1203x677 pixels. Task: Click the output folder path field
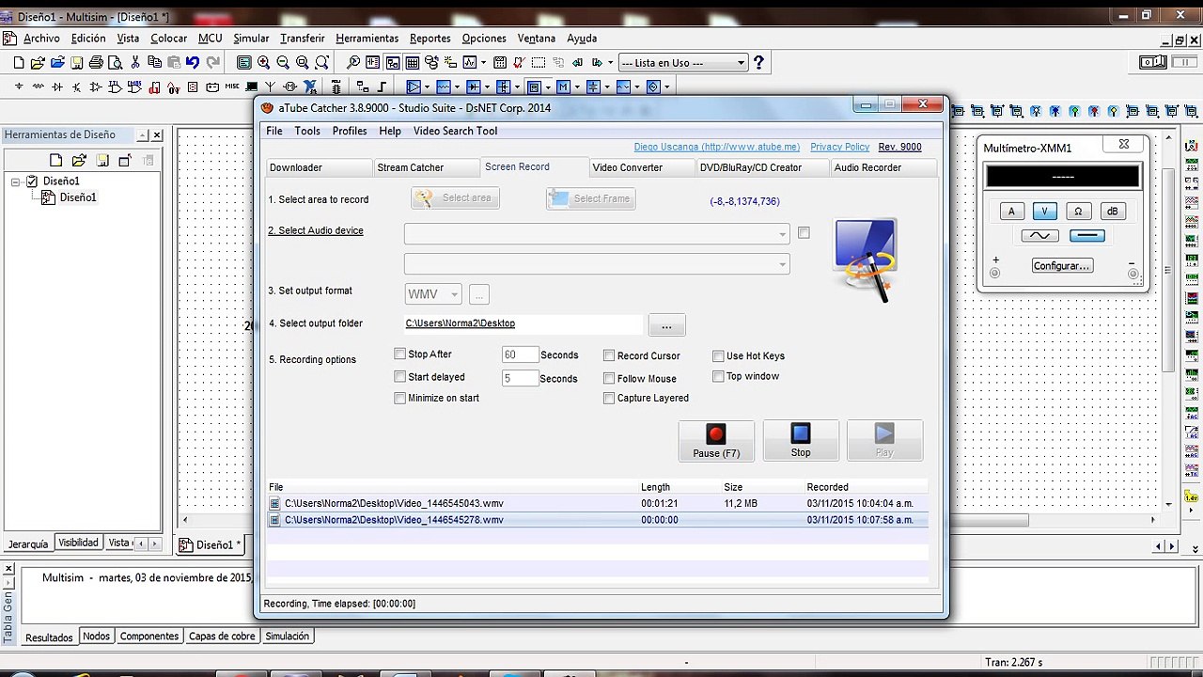523,323
